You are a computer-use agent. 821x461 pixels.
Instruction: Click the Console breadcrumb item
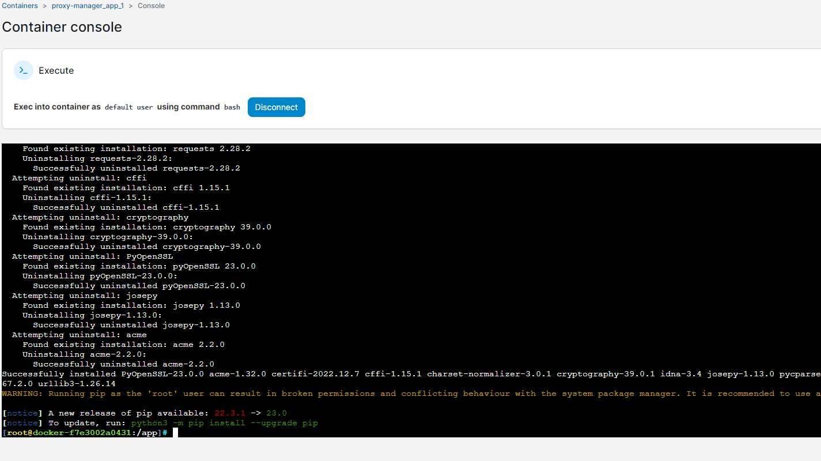(x=151, y=6)
